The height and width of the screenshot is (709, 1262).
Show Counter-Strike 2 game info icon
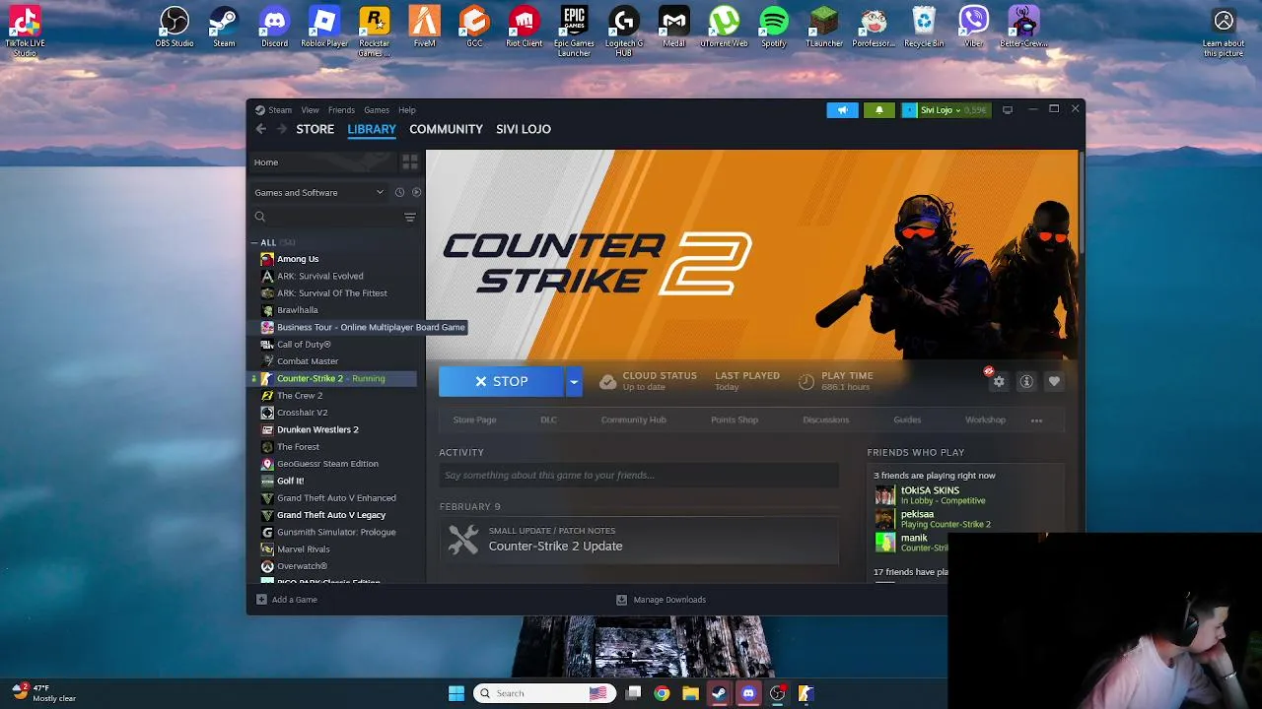(x=1026, y=381)
